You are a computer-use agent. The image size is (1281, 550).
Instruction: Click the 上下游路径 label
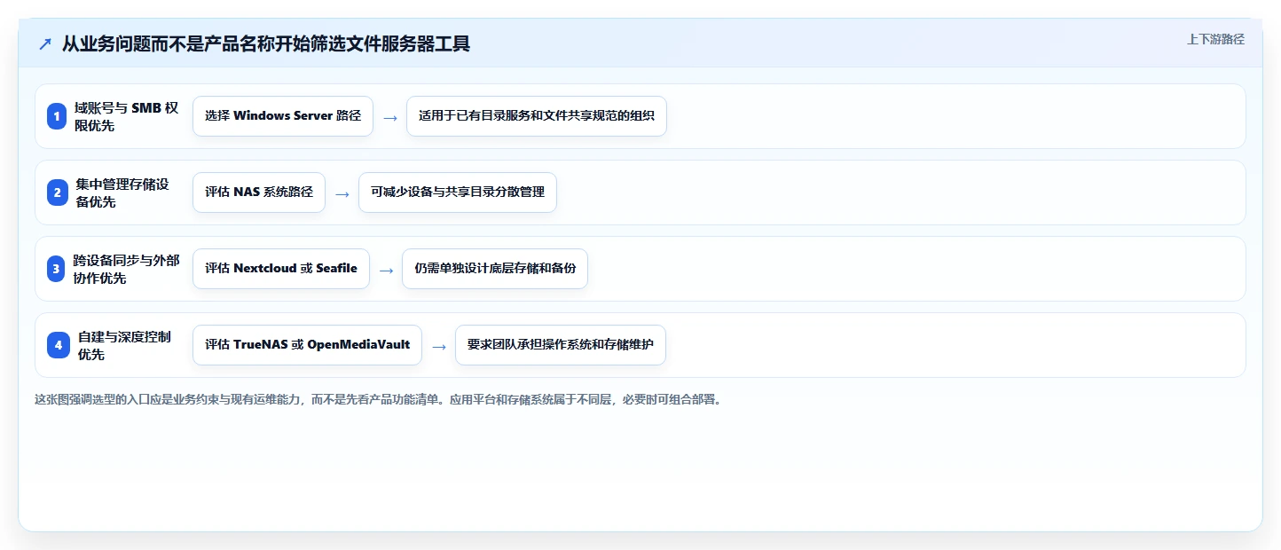(x=1215, y=39)
